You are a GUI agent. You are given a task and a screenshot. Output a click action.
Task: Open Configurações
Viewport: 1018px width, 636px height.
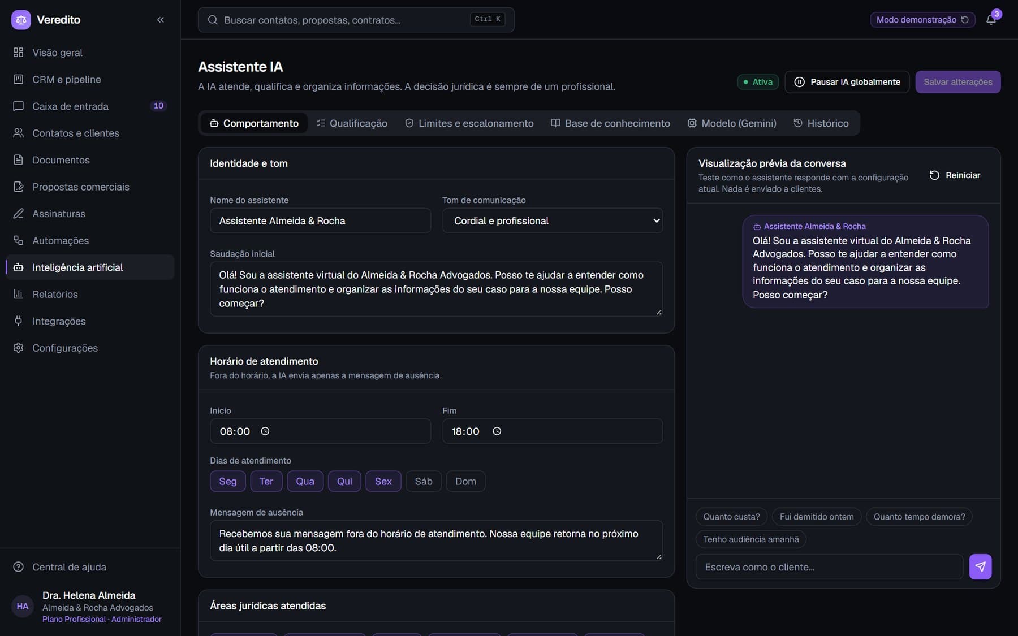(x=90, y=348)
